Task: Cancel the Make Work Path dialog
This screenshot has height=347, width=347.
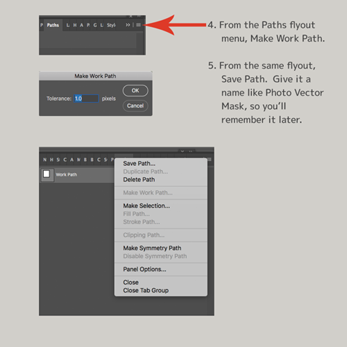Action: [135, 105]
